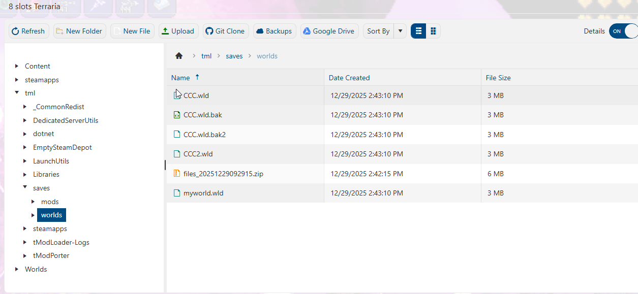Image resolution: width=638 pixels, height=294 pixels.
Task: Click the Google Drive button
Action: [x=329, y=31]
